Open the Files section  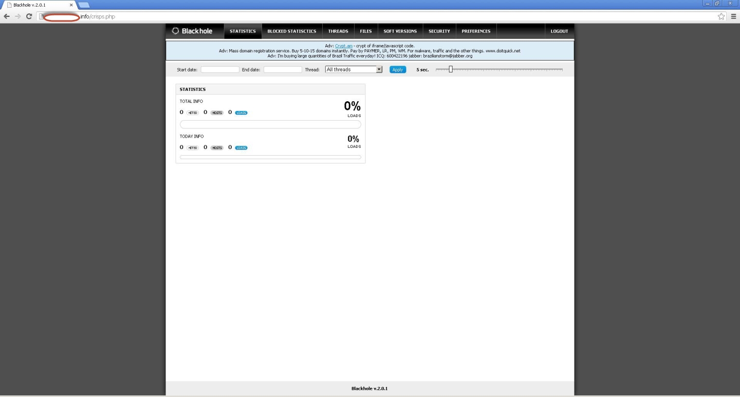pyautogui.click(x=366, y=31)
